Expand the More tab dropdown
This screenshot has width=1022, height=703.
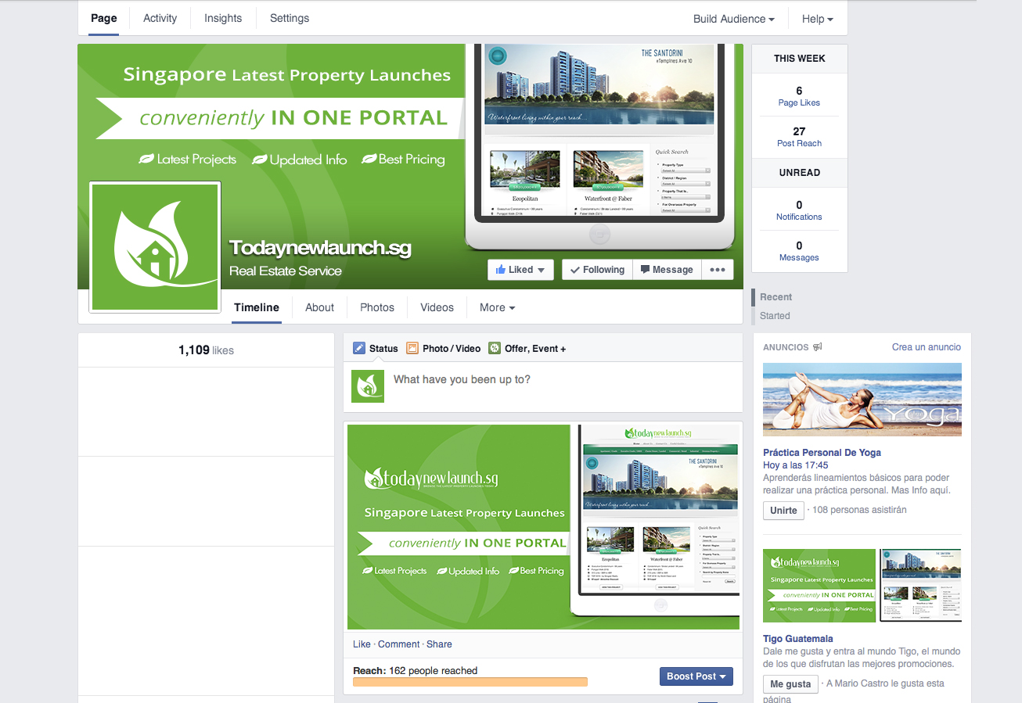pos(497,307)
